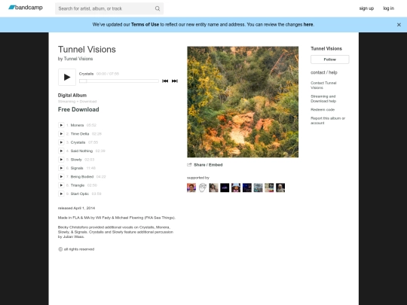The image size is (407, 305).
Task: Open the sign up link
Action: tap(366, 8)
